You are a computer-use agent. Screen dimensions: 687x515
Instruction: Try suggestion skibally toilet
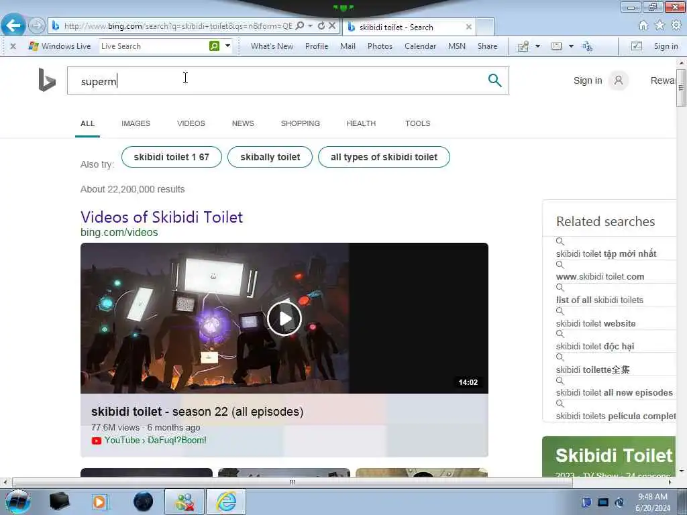(270, 157)
